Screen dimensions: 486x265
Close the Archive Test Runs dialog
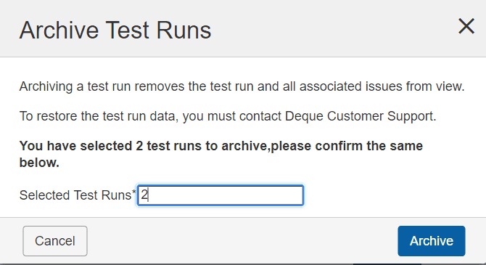466,26
